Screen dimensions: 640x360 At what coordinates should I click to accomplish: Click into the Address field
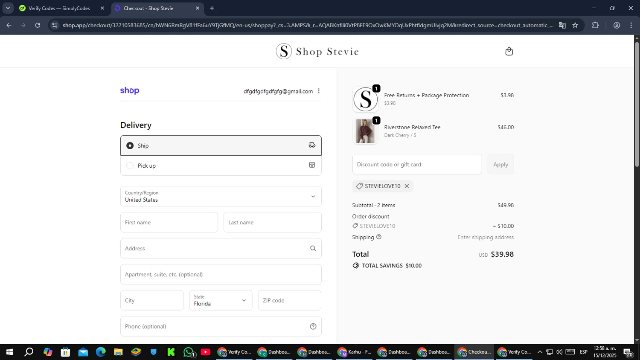click(221, 248)
